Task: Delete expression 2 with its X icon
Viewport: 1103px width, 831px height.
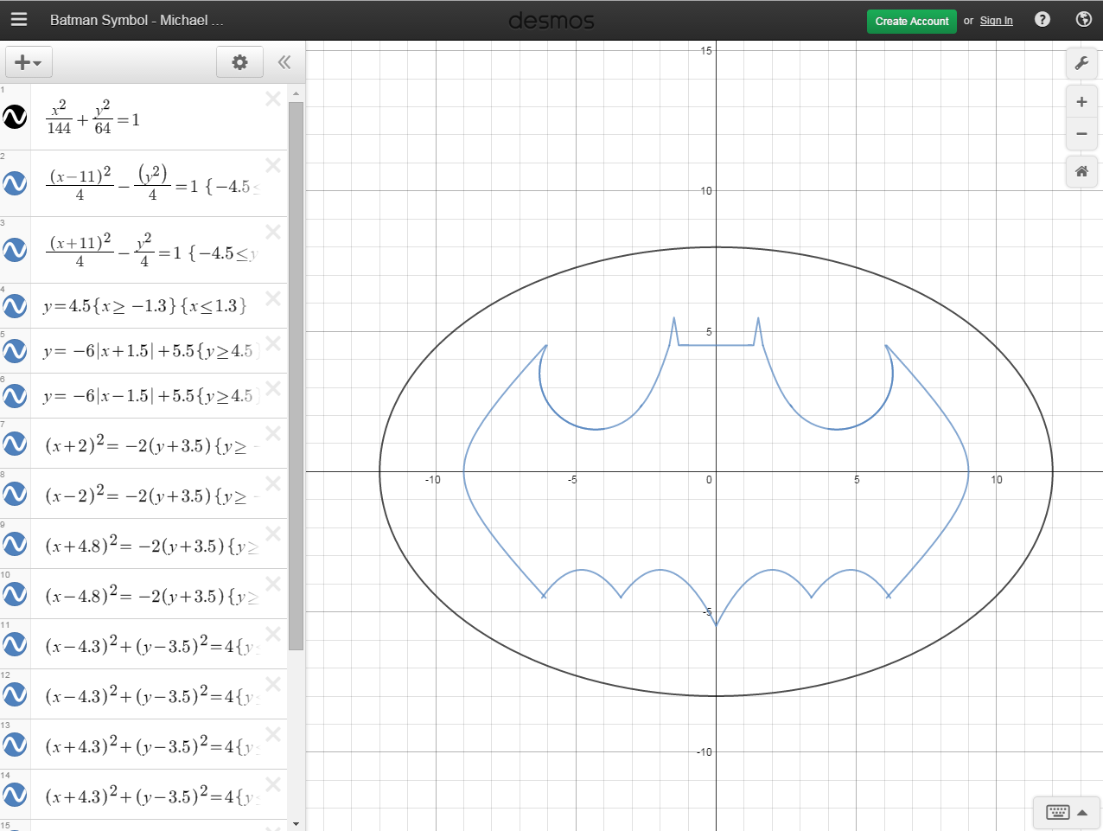Action: click(x=273, y=165)
